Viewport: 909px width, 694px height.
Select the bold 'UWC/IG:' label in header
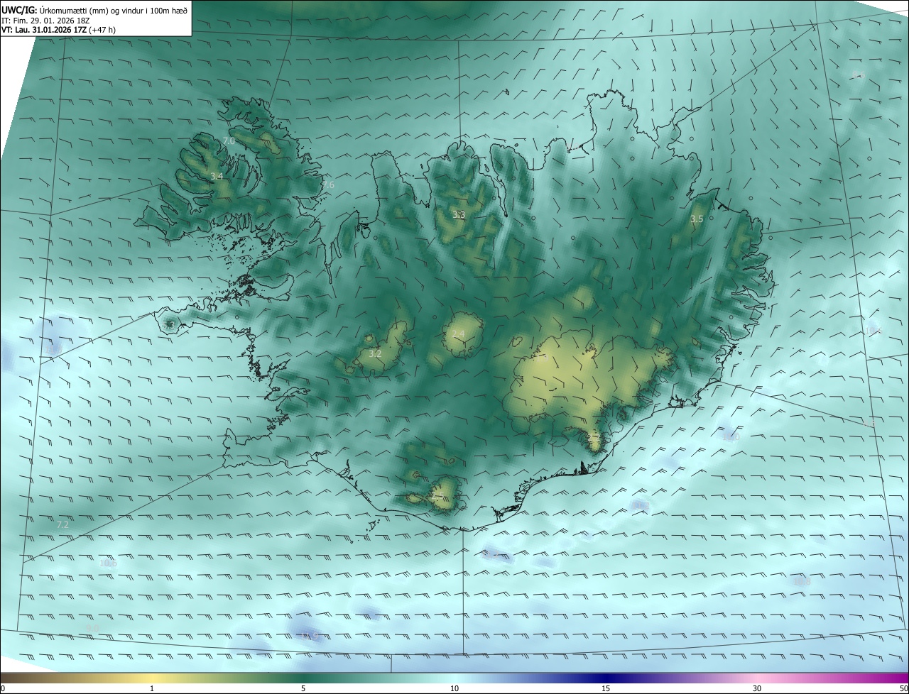tap(20, 9)
